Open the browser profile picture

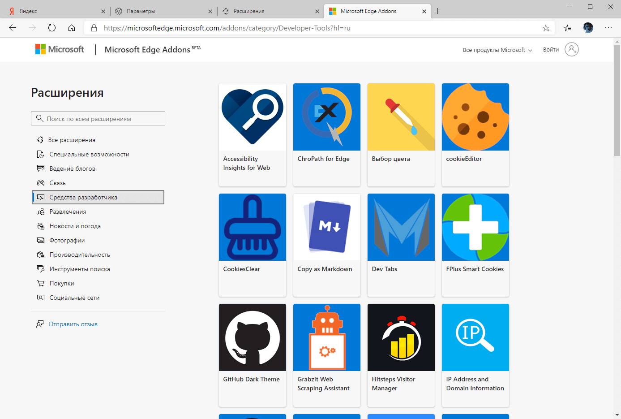point(588,28)
